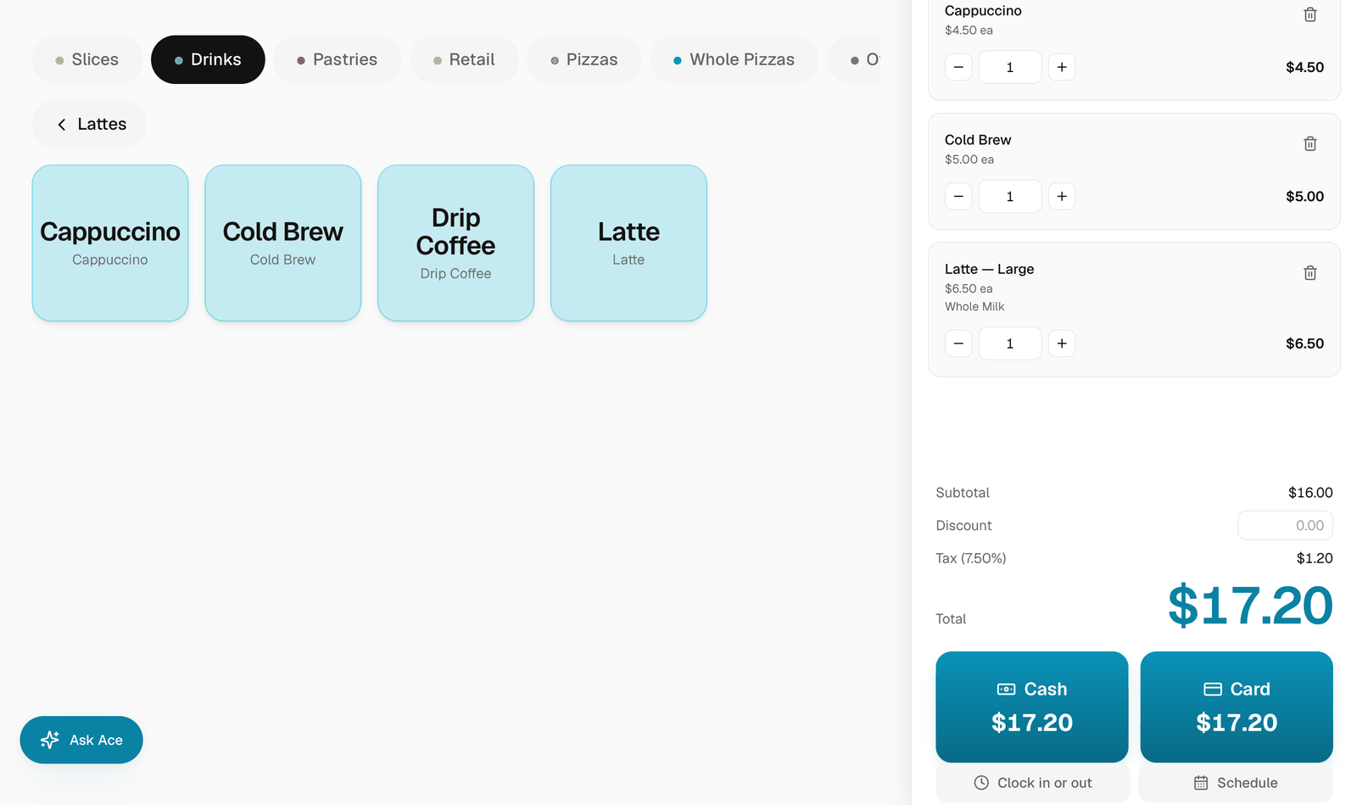
Task: Click the Discount amount field
Action: 1285,525
